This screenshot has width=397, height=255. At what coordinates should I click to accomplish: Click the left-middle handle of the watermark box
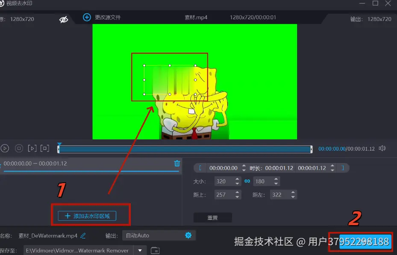144,80
